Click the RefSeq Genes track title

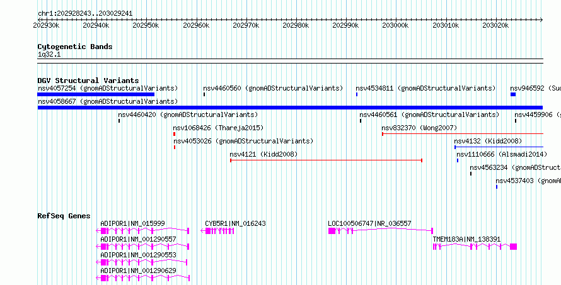pos(64,216)
